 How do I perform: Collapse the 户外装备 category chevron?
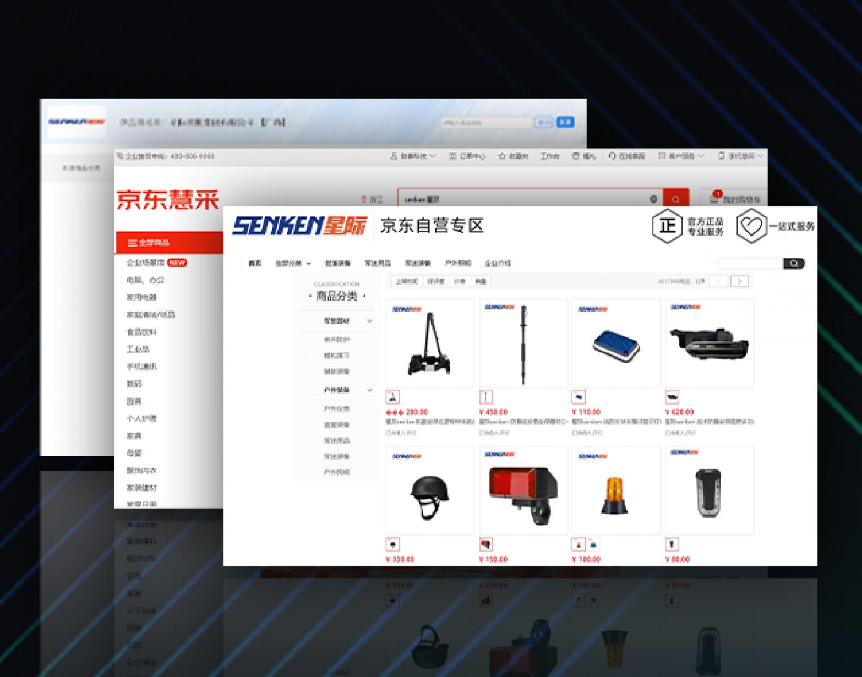click(x=370, y=390)
